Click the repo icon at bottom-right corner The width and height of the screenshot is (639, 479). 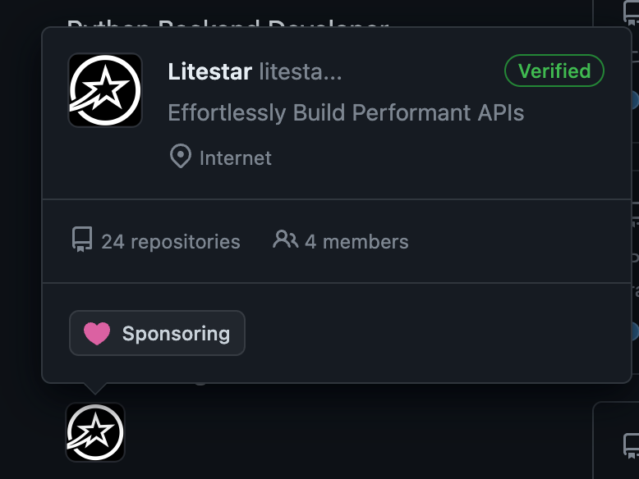point(631,445)
